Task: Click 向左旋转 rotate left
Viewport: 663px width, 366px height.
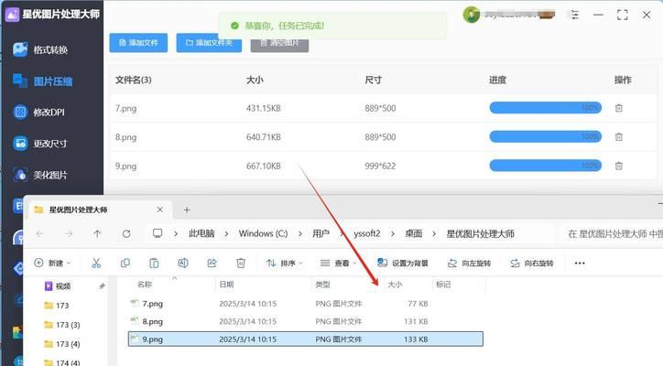Action: (469, 263)
